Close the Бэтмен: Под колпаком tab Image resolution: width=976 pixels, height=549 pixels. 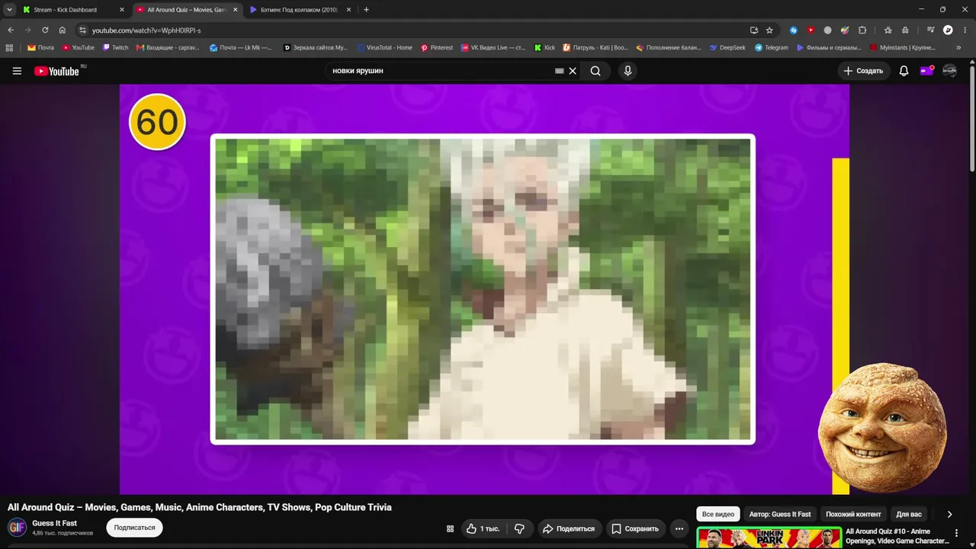pos(348,10)
